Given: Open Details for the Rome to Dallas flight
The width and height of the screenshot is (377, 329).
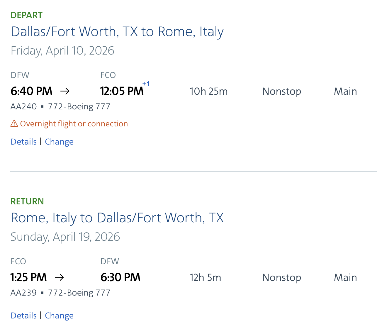Looking at the screenshot, I should click(24, 316).
